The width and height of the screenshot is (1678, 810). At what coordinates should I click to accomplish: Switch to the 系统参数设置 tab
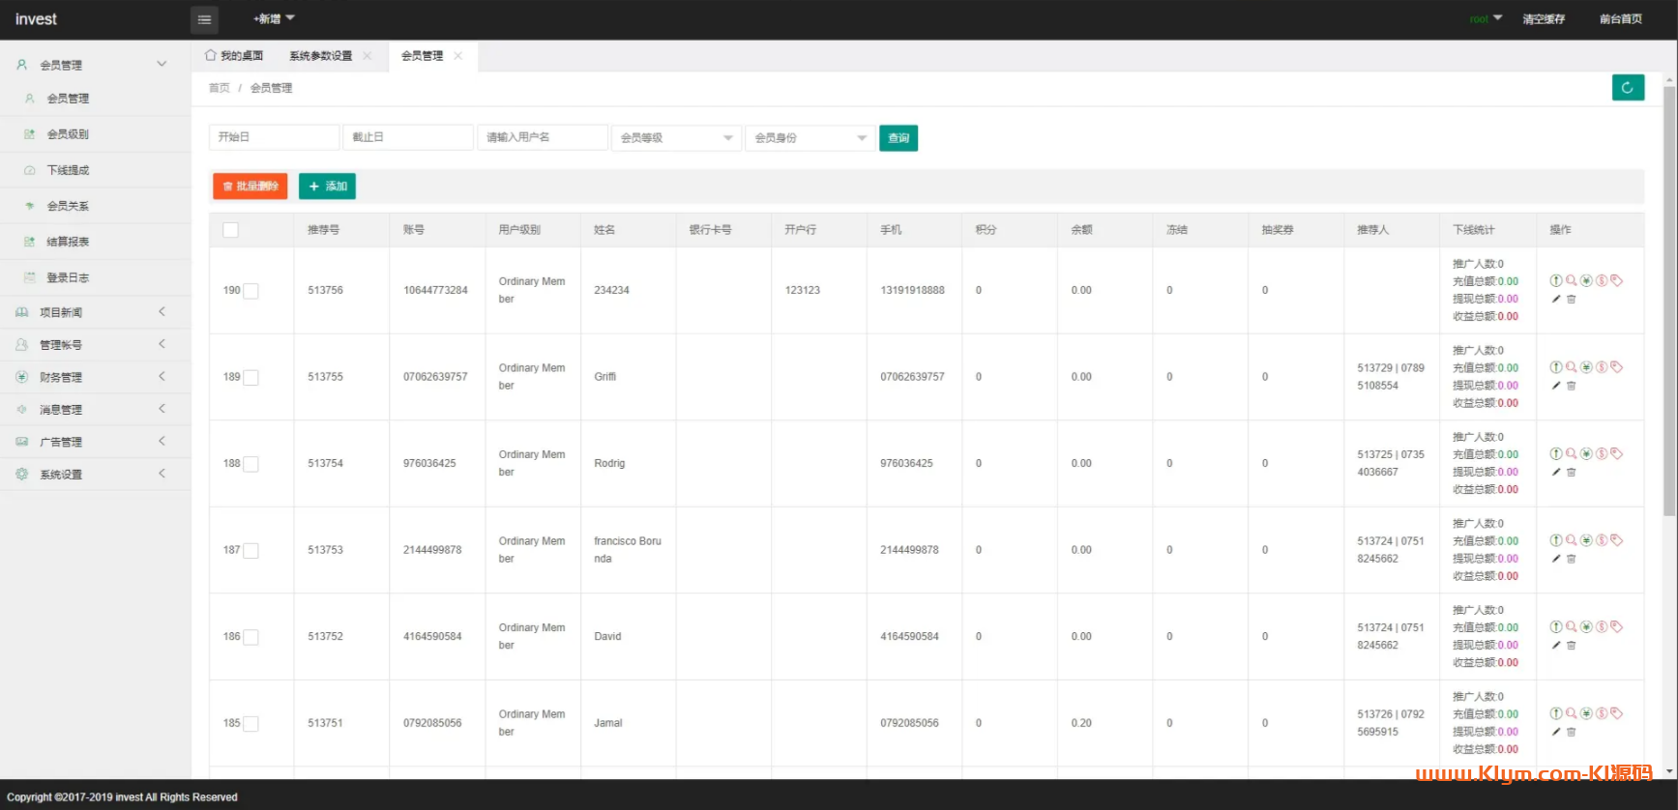321,56
